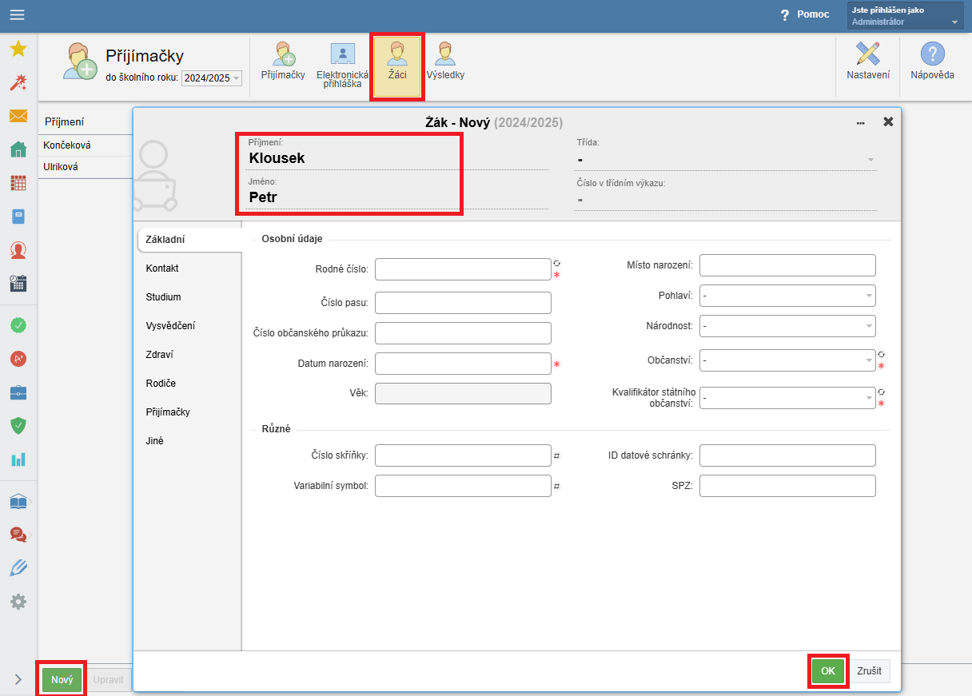Focus the Rodné číslo input field
This screenshot has height=696, width=972.
click(x=463, y=269)
